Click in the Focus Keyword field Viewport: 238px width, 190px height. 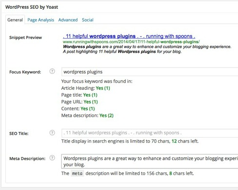[x=150, y=72]
